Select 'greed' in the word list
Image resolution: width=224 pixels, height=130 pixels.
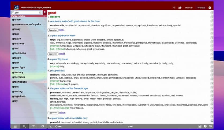coord(29,48)
